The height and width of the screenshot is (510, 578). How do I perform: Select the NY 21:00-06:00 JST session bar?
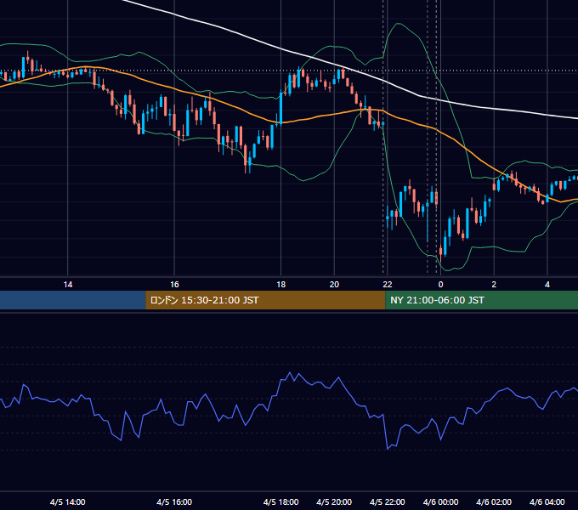481,300
